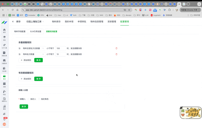Expand the 物料全部批次总数量 dropdown
This screenshot has height=128, width=202.
coord(33,48)
